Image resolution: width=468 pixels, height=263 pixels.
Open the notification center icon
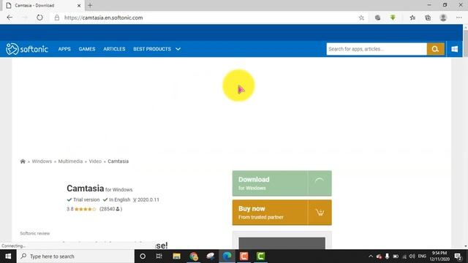(458, 256)
